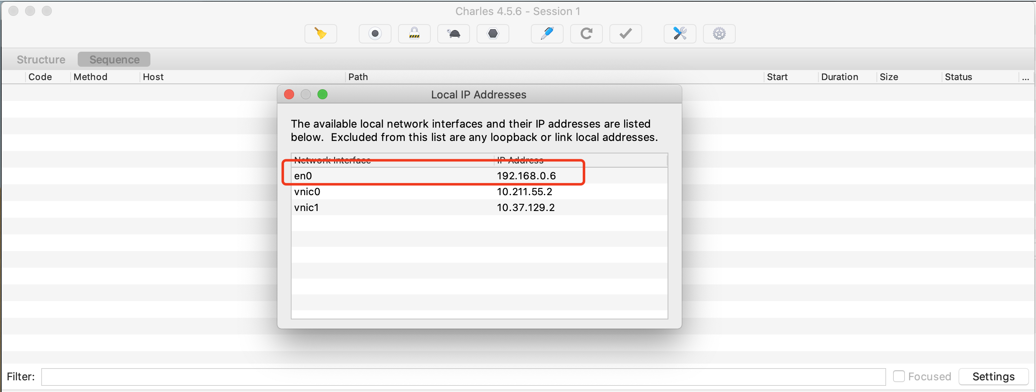Viewport: 1036px width, 392px height.
Task: Toggle recording with the record button
Action: tap(375, 34)
